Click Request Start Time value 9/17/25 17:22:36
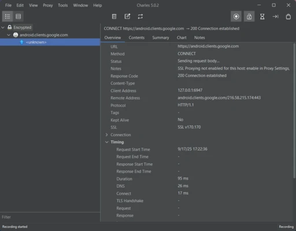The height and width of the screenshot is (231, 296). coord(193,149)
